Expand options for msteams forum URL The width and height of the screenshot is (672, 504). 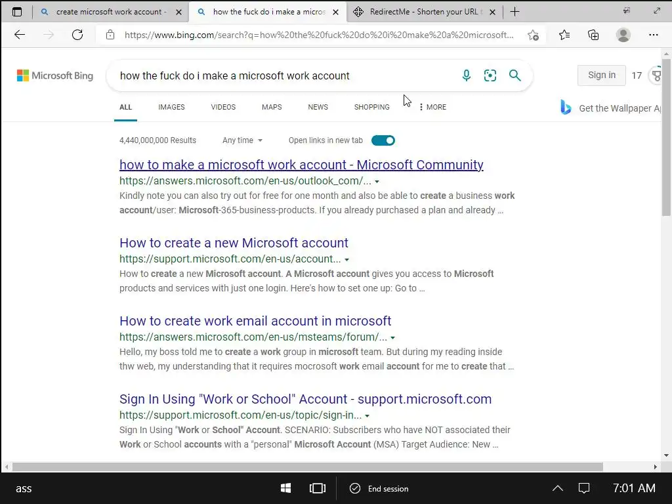[392, 338]
